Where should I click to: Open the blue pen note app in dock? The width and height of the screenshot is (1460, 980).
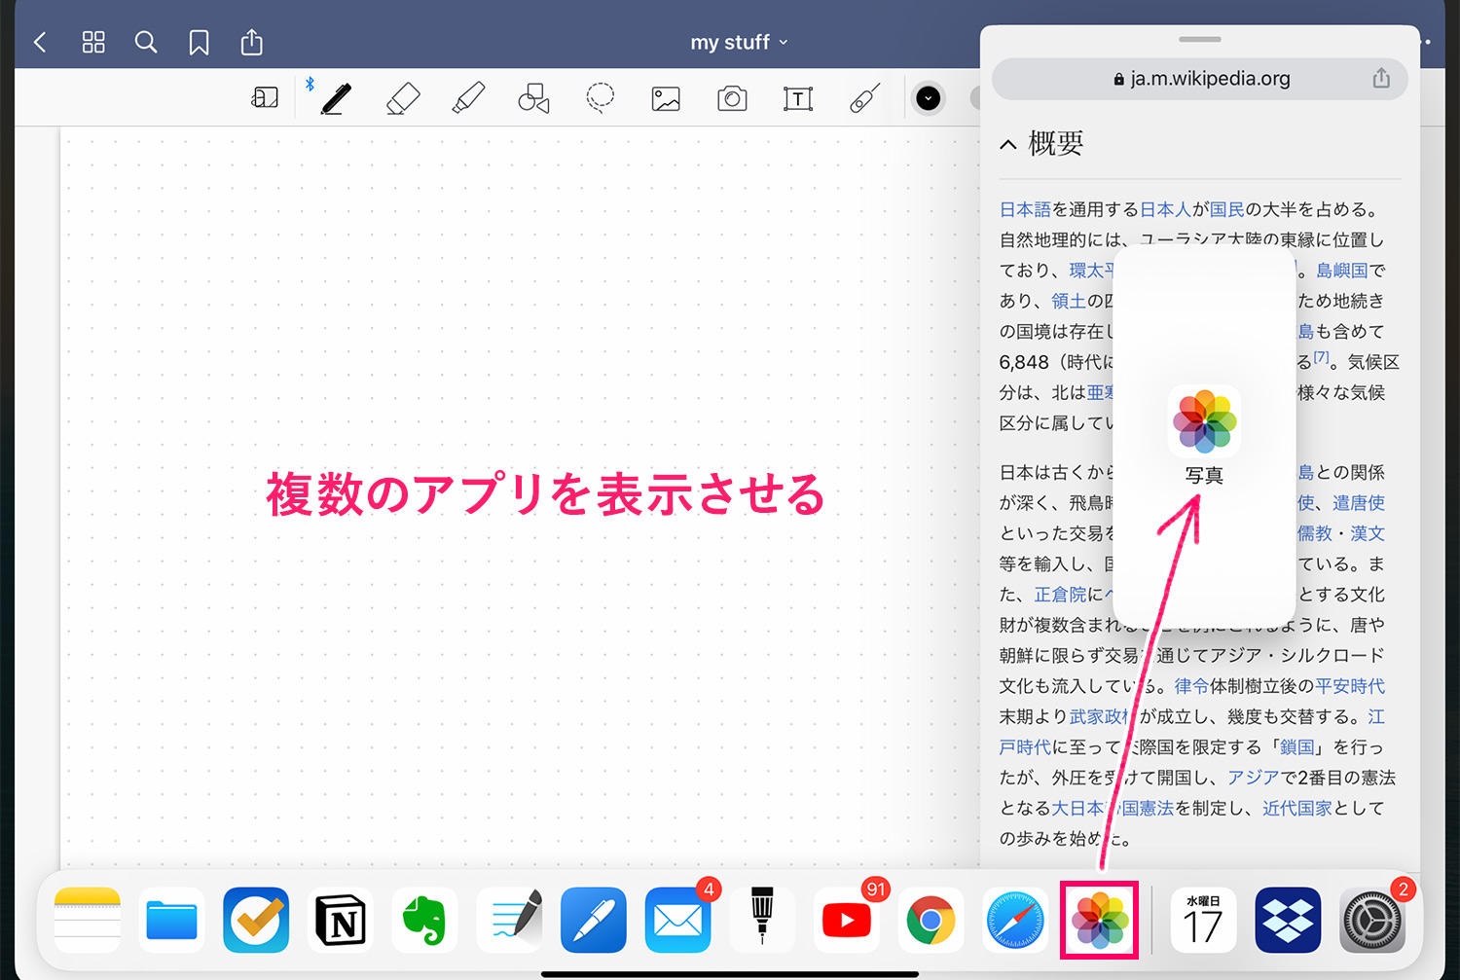594,920
